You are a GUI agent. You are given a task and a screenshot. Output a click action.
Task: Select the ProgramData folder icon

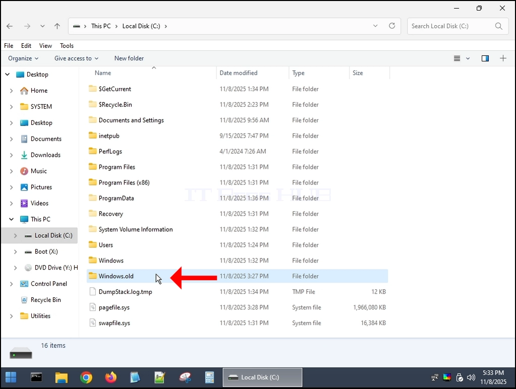click(x=92, y=198)
